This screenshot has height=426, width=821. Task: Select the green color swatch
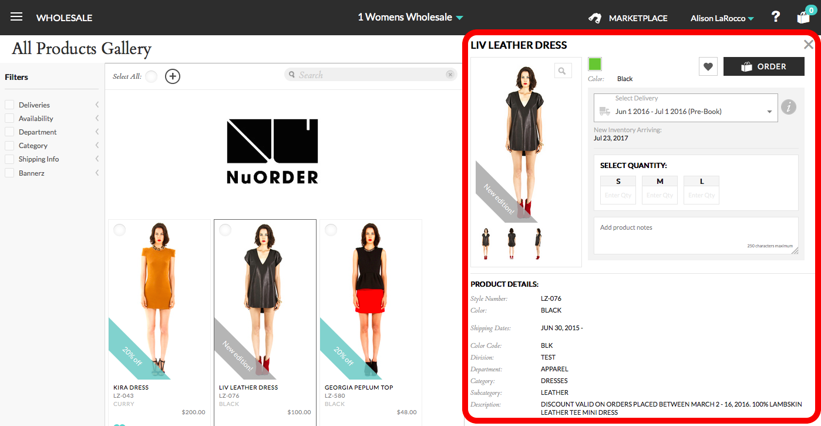595,64
